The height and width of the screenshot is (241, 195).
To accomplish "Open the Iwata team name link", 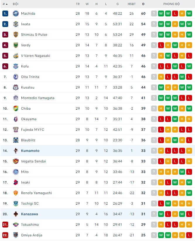I will click(25, 24).
